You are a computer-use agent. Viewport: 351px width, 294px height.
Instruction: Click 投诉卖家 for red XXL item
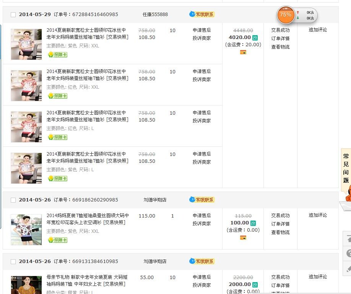(x=201, y=79)
